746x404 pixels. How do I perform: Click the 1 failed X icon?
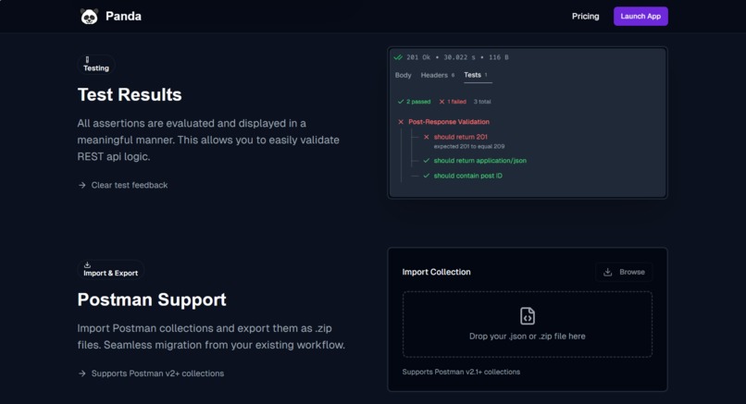point(441,102)
